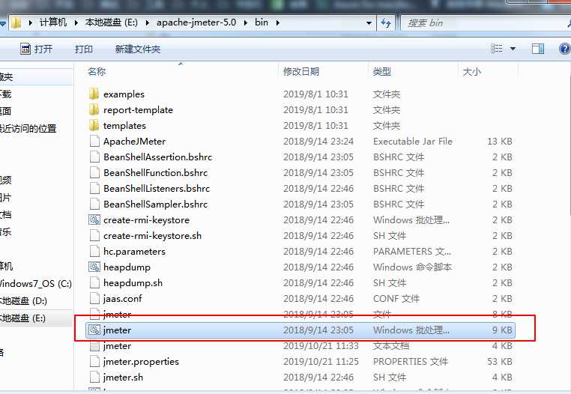
Task: Expand the arrow before 计算机 in the path
Action: 31,23
